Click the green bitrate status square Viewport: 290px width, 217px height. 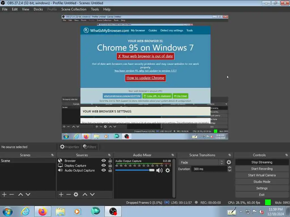[268, 202]
